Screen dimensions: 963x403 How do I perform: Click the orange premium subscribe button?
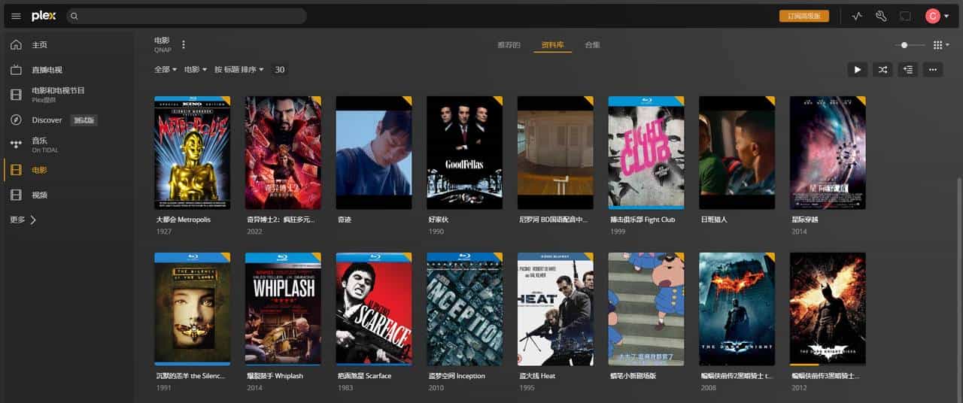pos(804,16)
